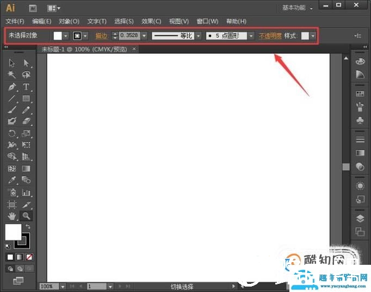
Task: Pick the Shape Builder tool
Action: click(x=12, y=157)
